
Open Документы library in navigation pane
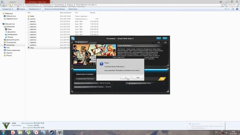point(12,32)
